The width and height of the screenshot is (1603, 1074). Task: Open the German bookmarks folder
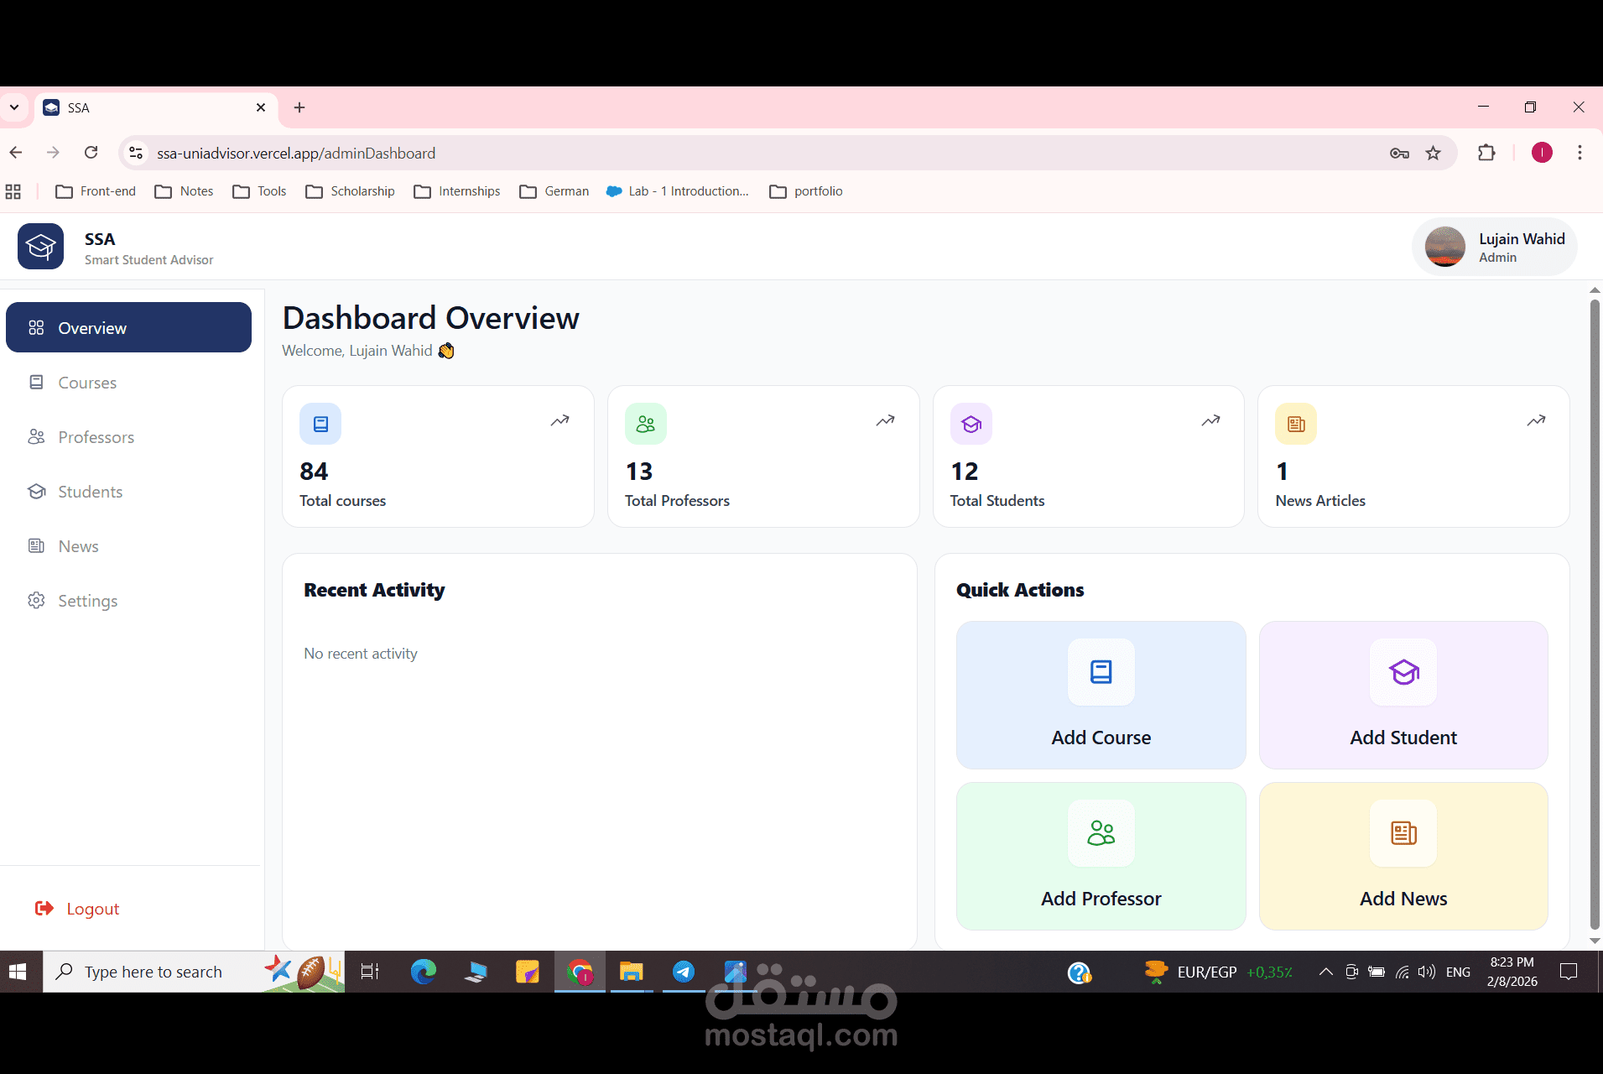click(554, 191)
